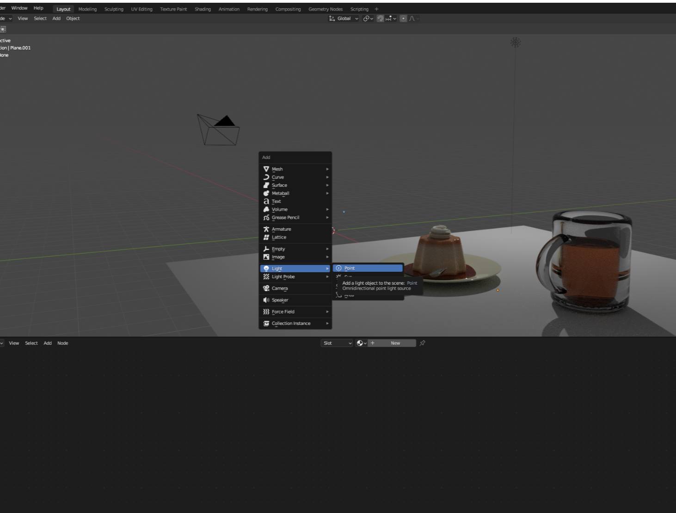This screenshot has height=513, width=676.
Task: Open the Compositing workspace tab
Action: tap(288, 9)
